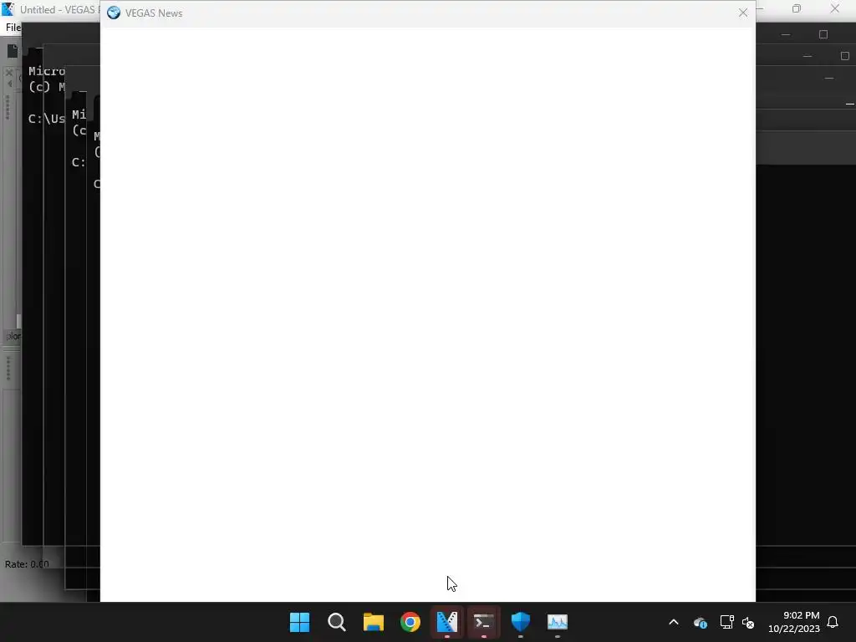The height and width of the screenshot is (642, 856).
Task: Launch File Explorer from taskbar
Action: point(374,622)
